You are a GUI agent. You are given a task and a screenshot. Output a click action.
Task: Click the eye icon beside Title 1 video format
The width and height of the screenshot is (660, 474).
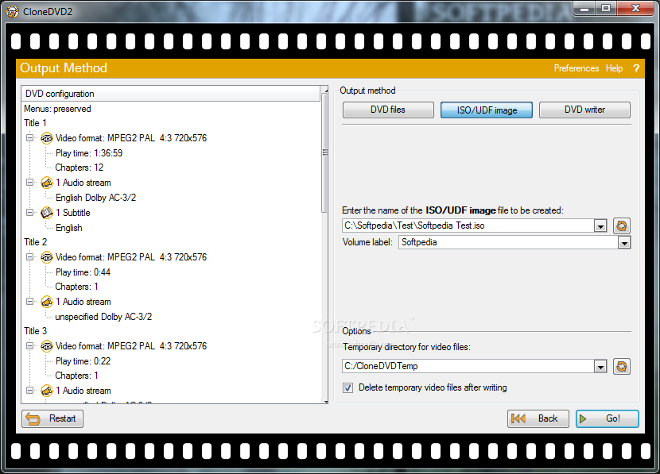(47, 138)
